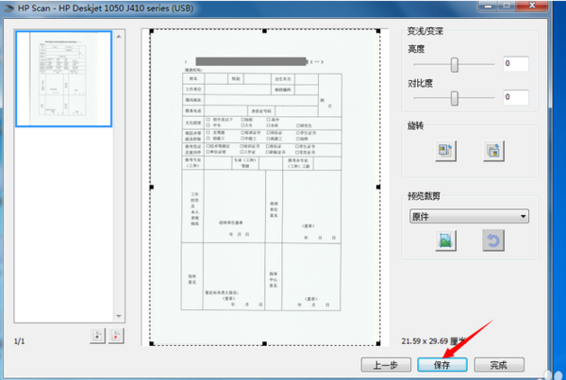
Task: Click the 上一步 button
Action: click(387, 364)
